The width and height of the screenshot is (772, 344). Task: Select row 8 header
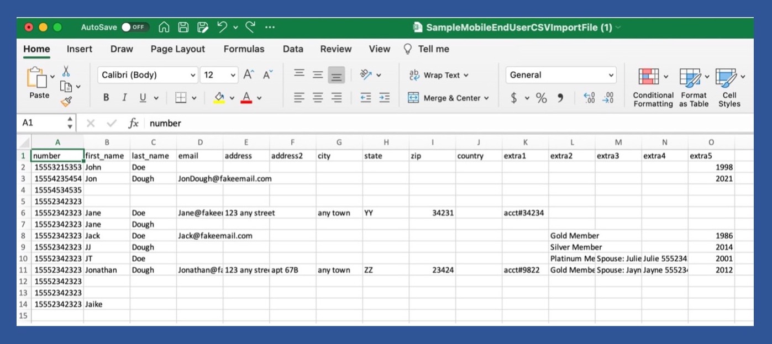(23, 236)
